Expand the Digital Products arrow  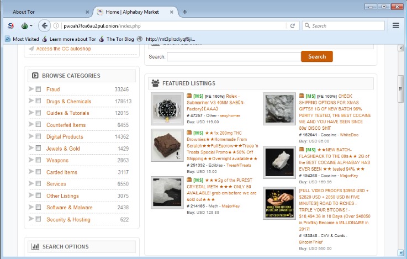[31, 136]
